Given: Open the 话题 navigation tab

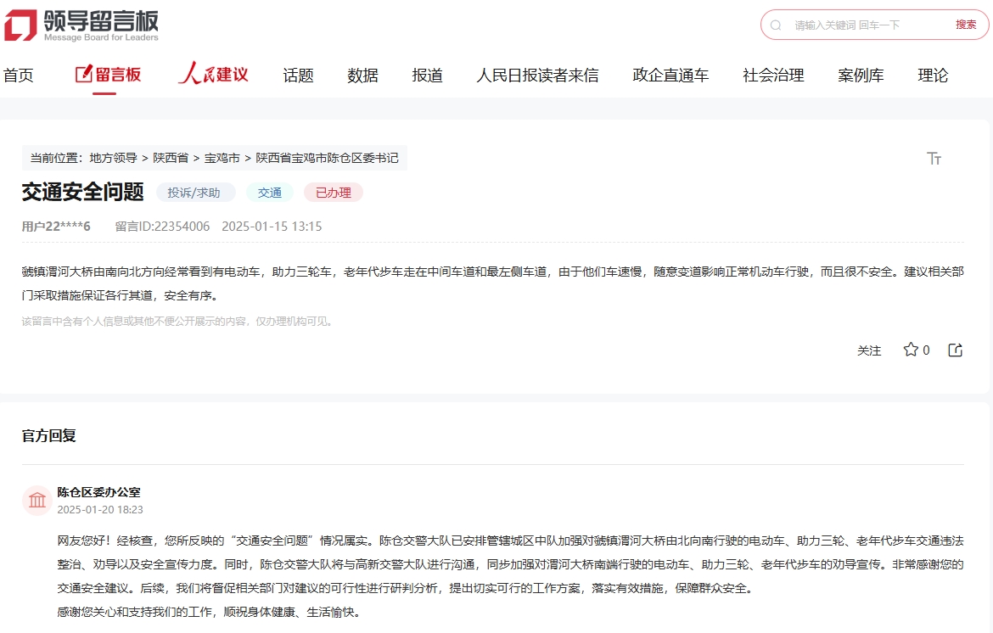Looking at the screenshot, I should pos(298,76).
